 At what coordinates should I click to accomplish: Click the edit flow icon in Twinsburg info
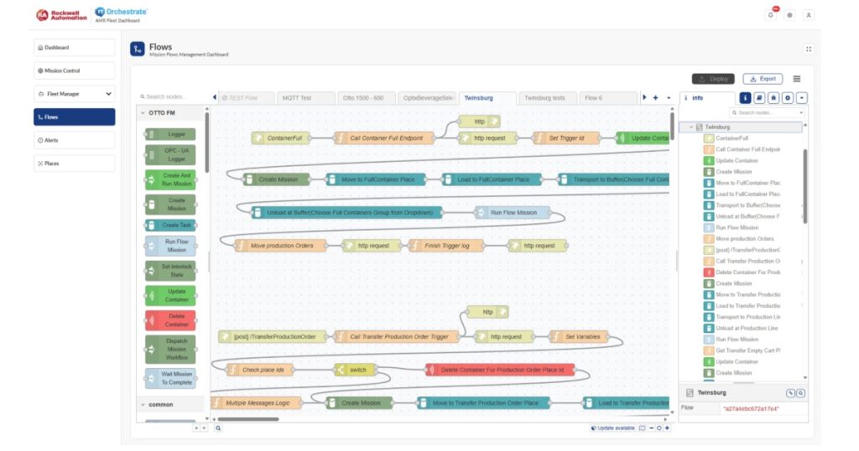[790, 393]
